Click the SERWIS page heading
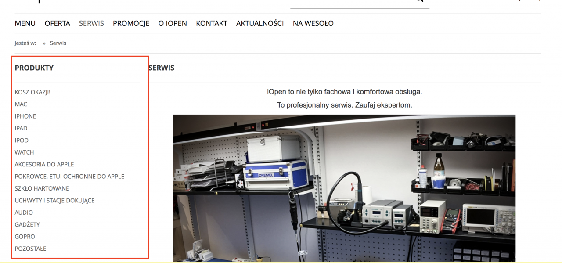 click(x=162, y=68)
